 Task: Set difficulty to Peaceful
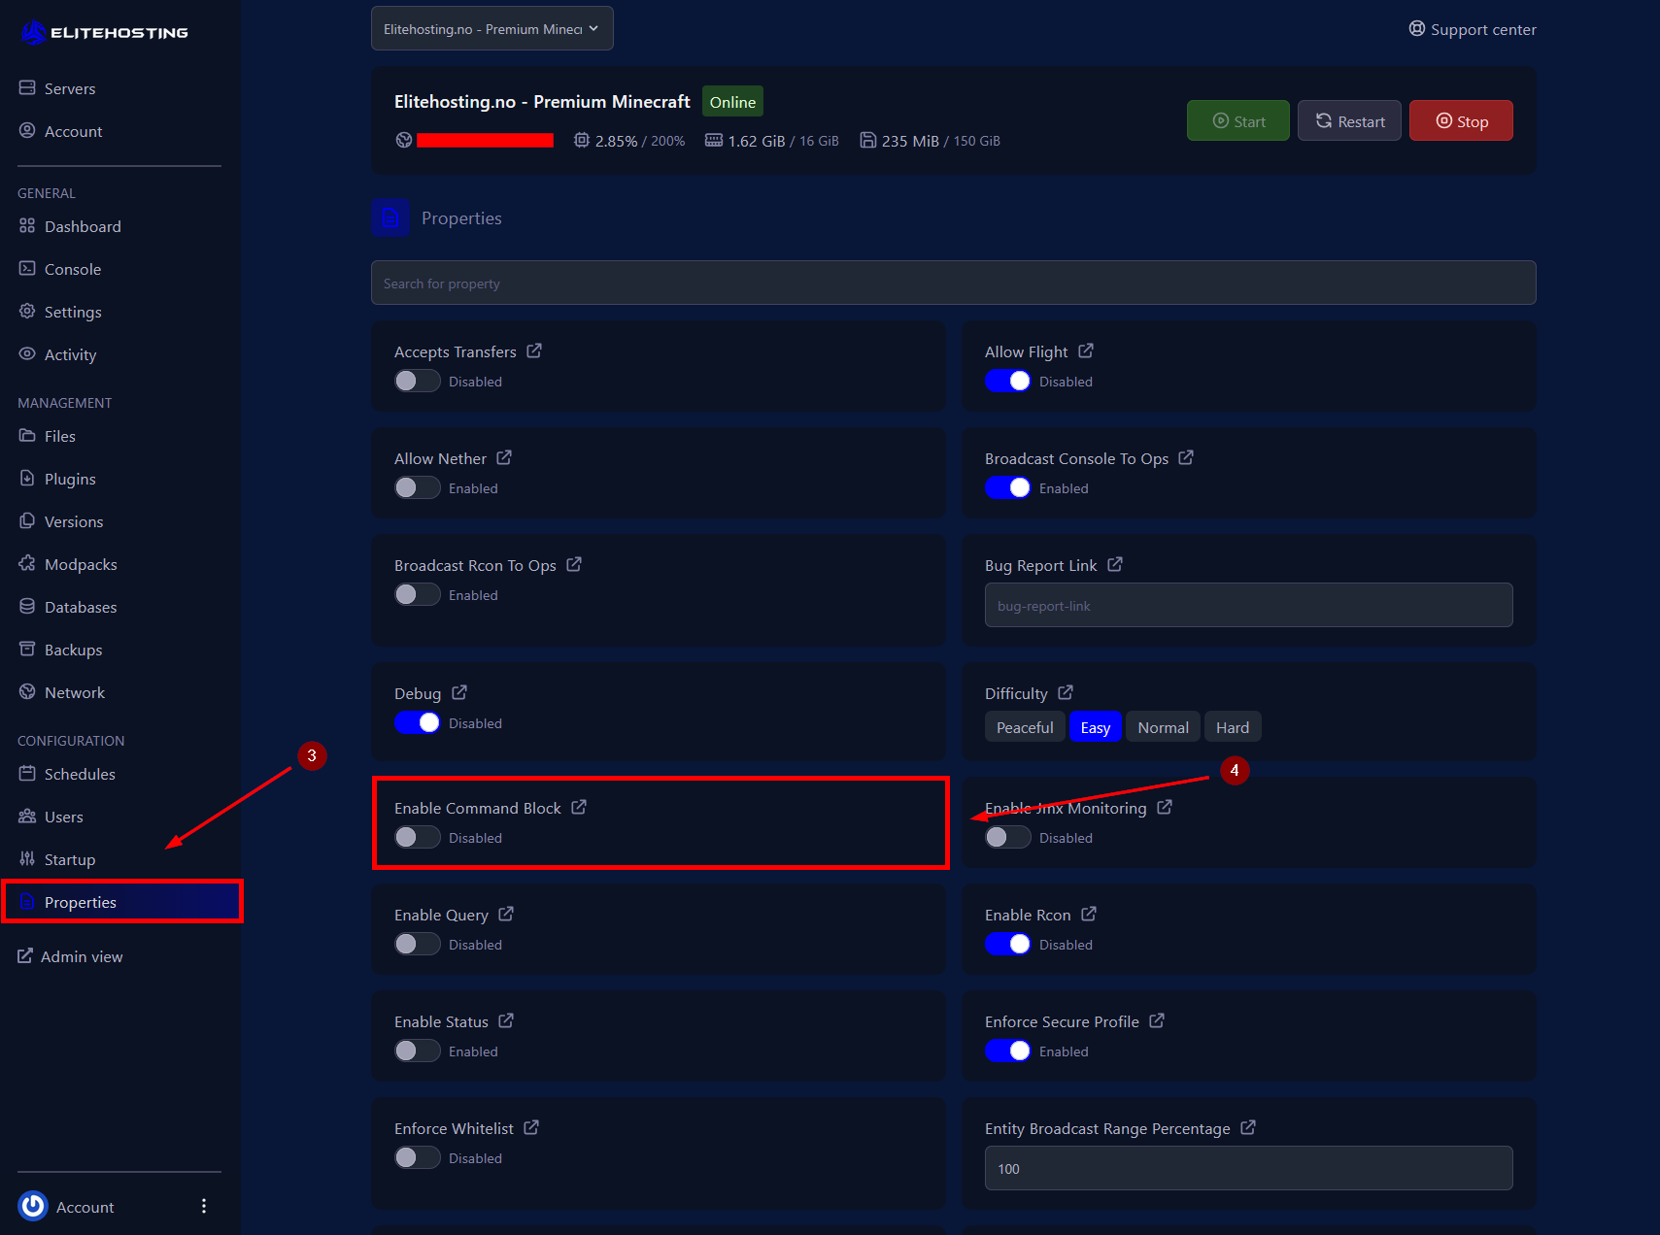[1025, 727]
